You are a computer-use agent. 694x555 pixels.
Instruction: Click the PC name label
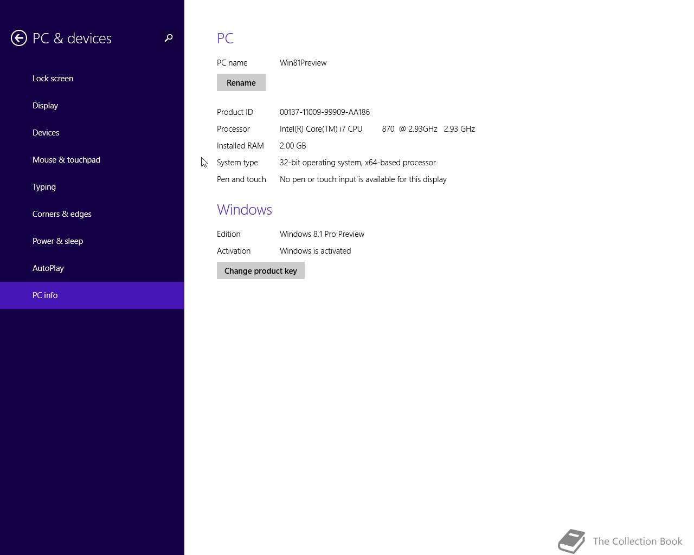pyautogui.click(x=232, y=63)
